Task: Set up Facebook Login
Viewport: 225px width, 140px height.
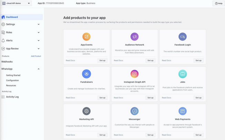Action: 198,61
